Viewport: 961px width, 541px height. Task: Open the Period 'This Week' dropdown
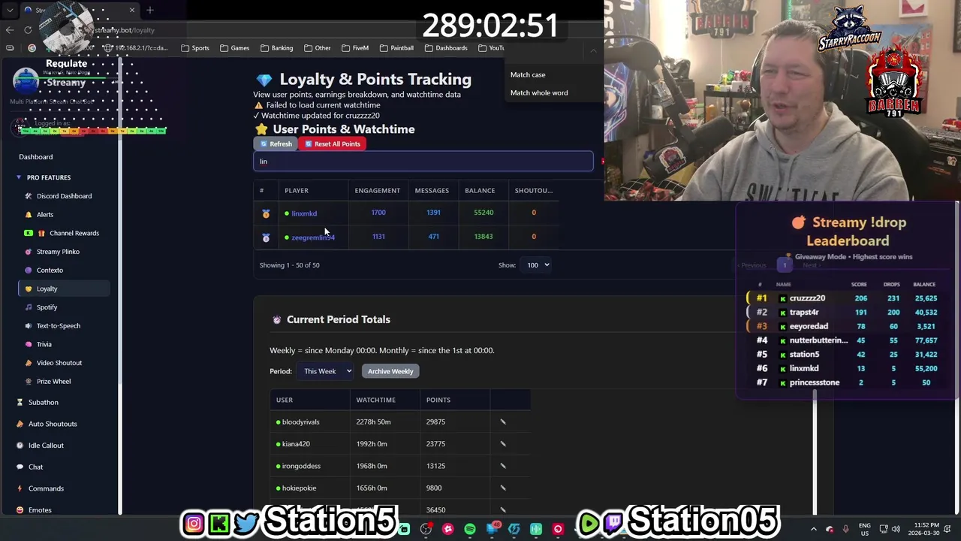click(x=326, y=371)
